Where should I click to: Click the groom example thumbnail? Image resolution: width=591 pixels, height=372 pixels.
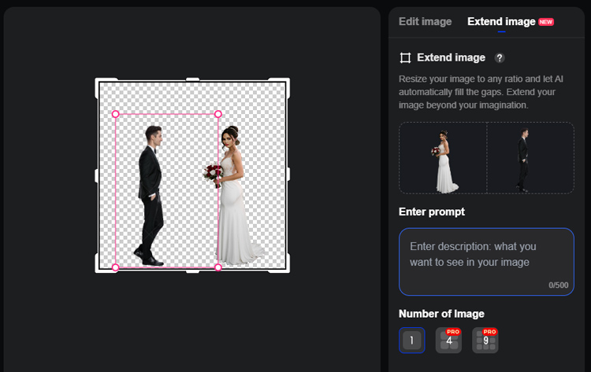point(530,158)
